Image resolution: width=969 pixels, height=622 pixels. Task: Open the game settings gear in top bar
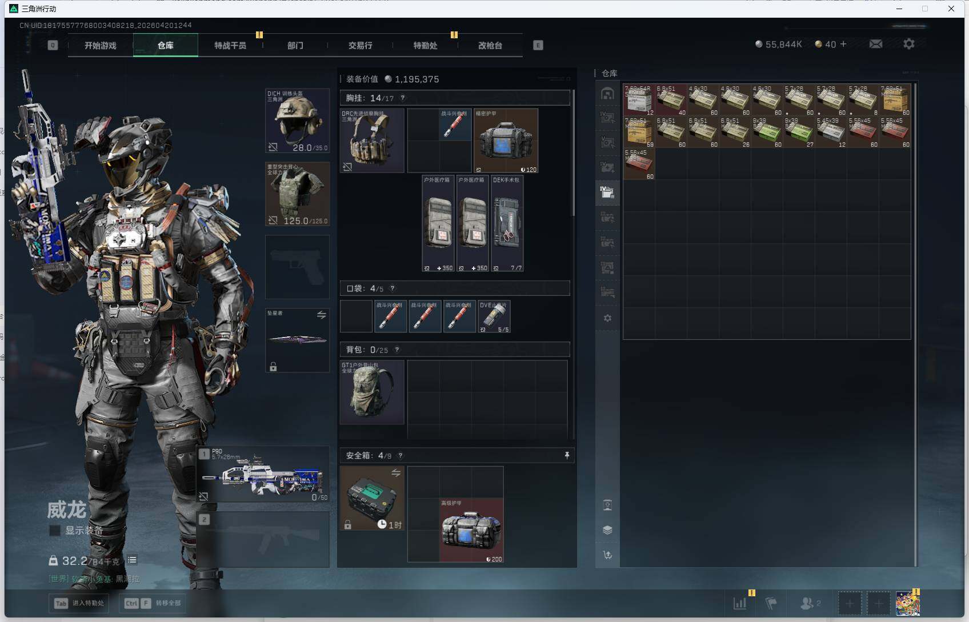tap(909, 44)
